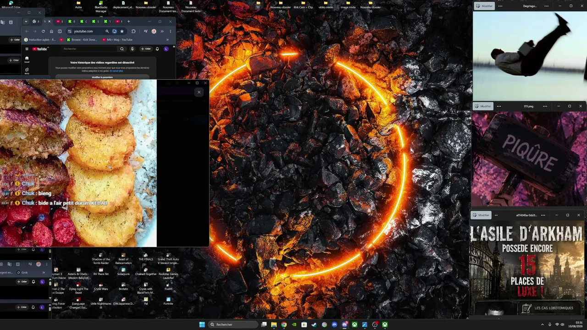Select the Crysis Wars desktop shortcut
The height and width of the screenshot is (330, 587).
tap(101, 287)
